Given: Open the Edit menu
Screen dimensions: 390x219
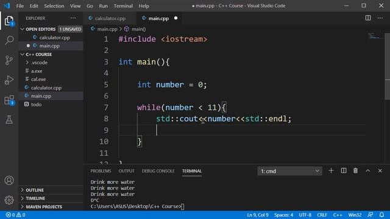Looking at the screenshot, I should point(34,5).
